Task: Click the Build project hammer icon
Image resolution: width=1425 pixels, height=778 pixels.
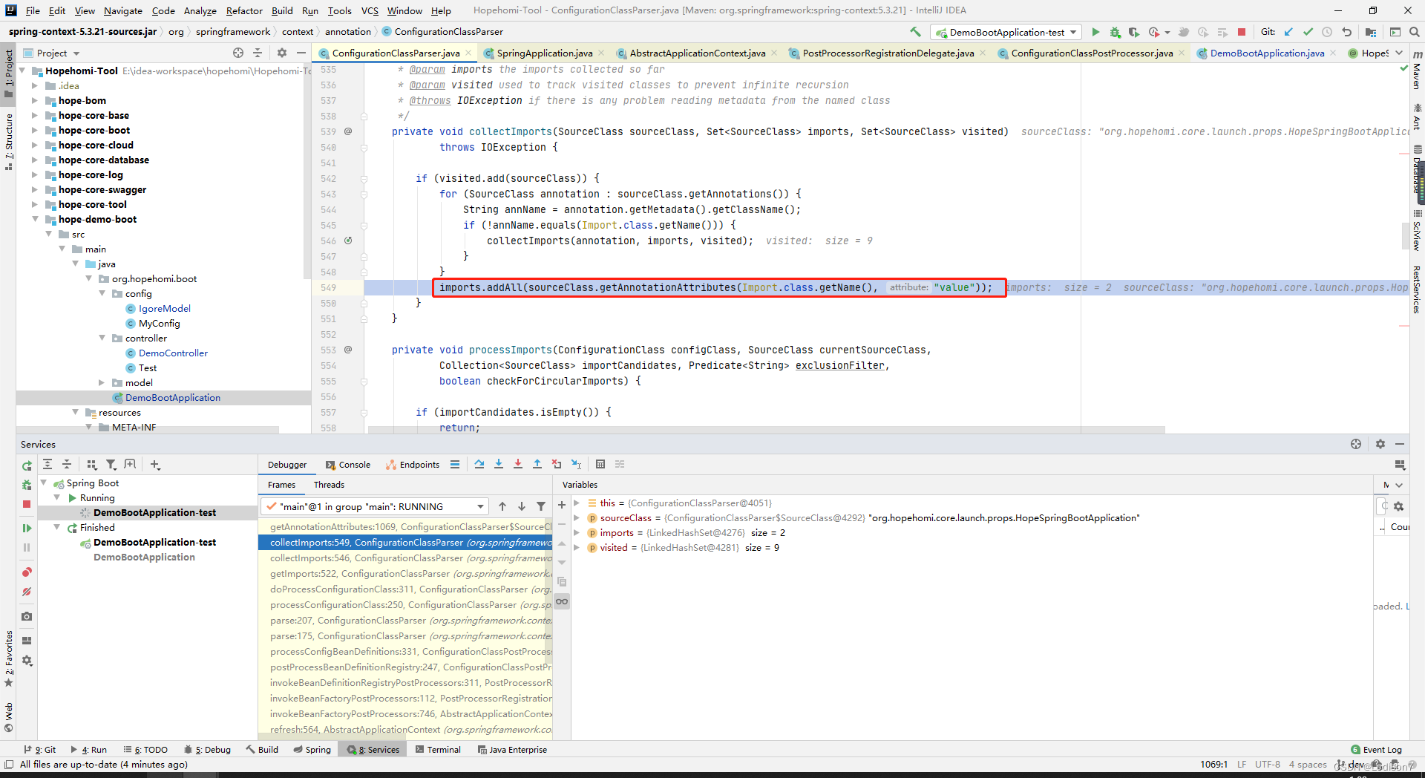Action: (916, 32)
